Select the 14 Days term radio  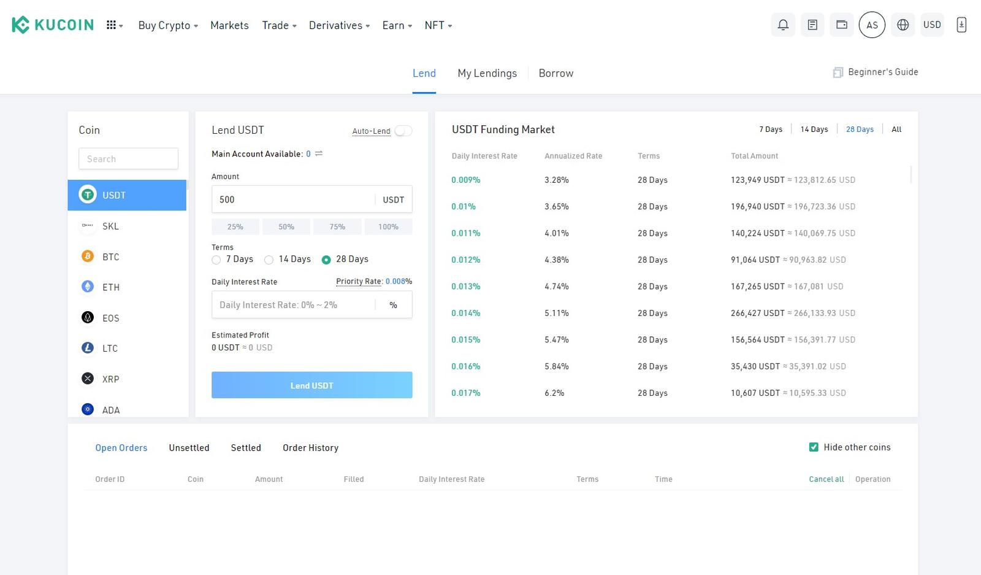click(269, 260)
